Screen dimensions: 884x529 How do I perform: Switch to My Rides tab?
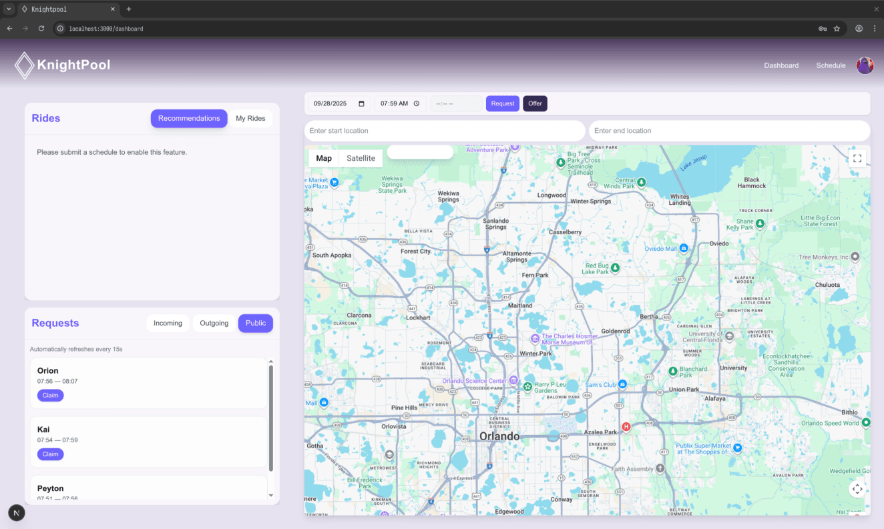250,118
